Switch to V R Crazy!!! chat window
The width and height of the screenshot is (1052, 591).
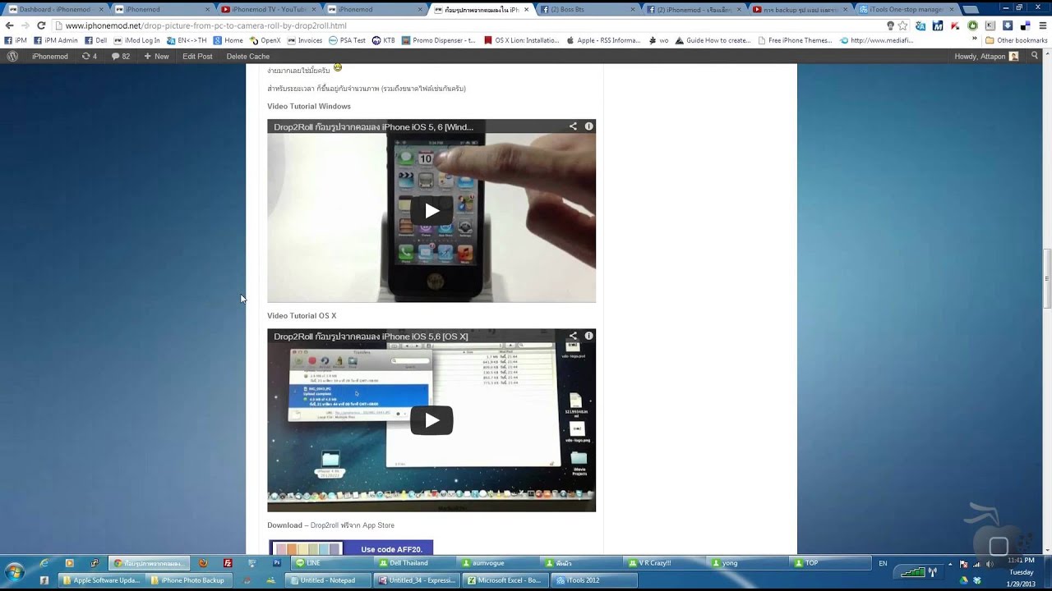pos(665,563)
